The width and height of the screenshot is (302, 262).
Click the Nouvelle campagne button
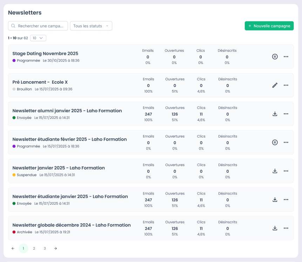(x=269, y=26)
